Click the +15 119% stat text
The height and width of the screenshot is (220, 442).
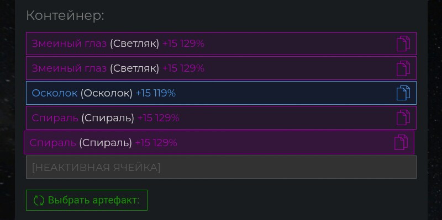click(x=156, y=93)
